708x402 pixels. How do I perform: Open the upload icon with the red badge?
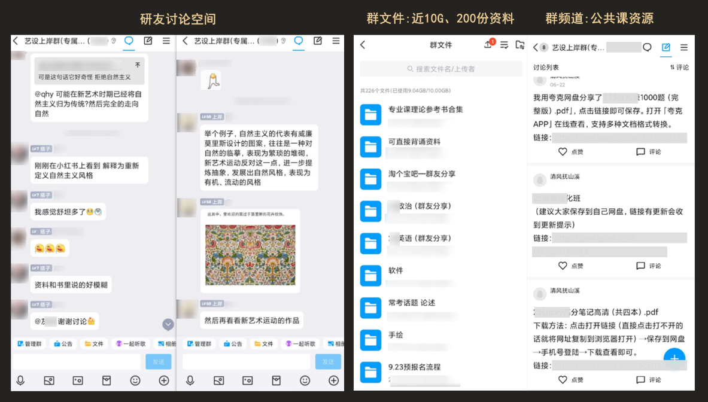(489, 44)
